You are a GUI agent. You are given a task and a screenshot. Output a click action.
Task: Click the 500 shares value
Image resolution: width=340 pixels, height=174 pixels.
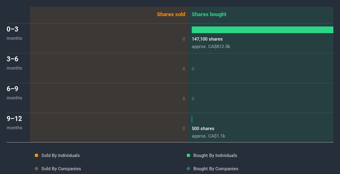pos(203,128)
